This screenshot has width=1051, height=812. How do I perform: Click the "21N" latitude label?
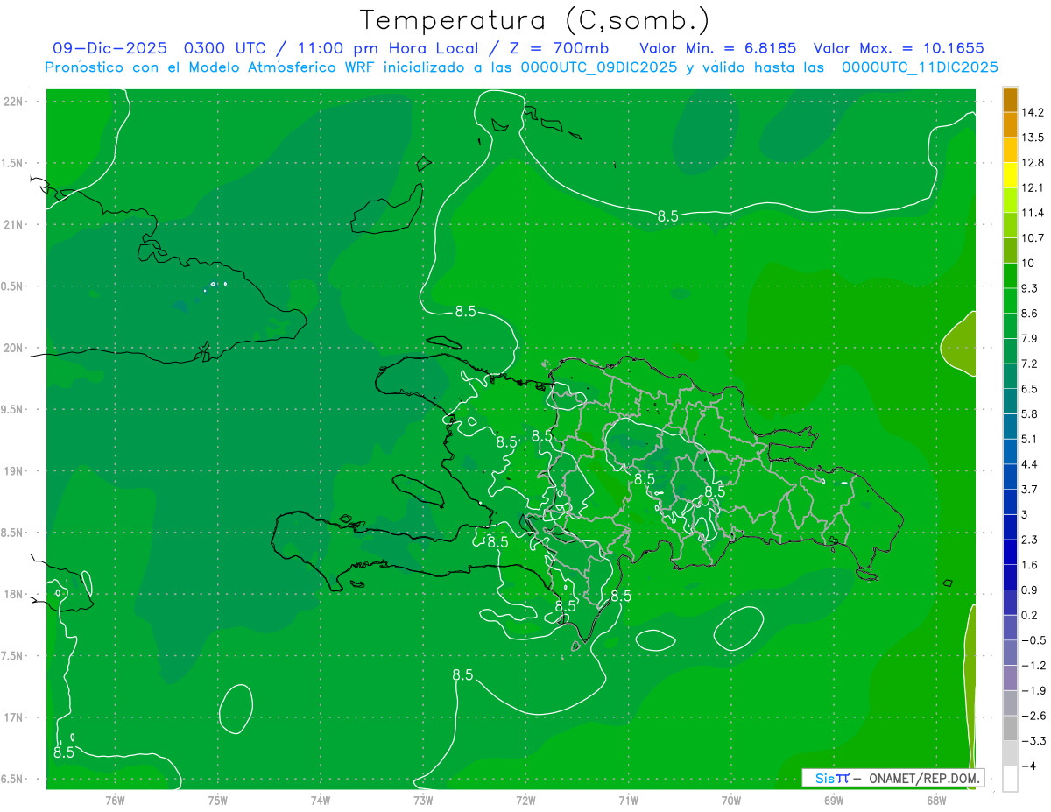[13, 224]
